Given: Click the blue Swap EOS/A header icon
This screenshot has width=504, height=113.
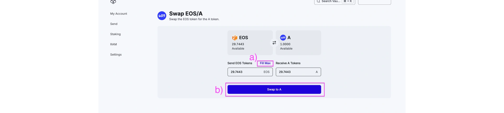Looking at the screenshot, I should tap(162, 16).
